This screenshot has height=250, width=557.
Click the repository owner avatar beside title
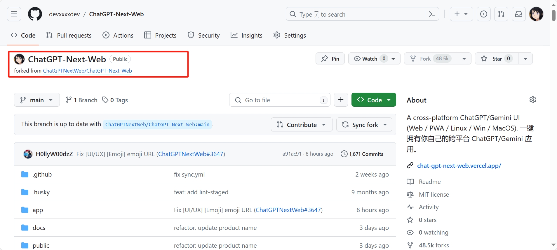[x=19, y=59]
